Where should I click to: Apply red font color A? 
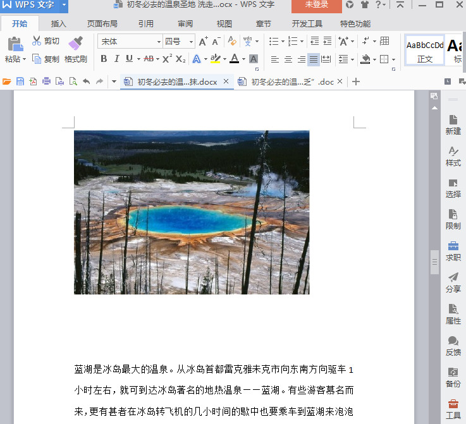tap(234, 58)
